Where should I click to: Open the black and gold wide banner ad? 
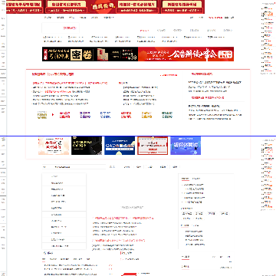pyautogui.click(x=90, y=54)
